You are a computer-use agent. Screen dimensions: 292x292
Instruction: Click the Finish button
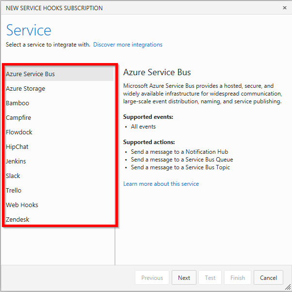click(238, 277)
